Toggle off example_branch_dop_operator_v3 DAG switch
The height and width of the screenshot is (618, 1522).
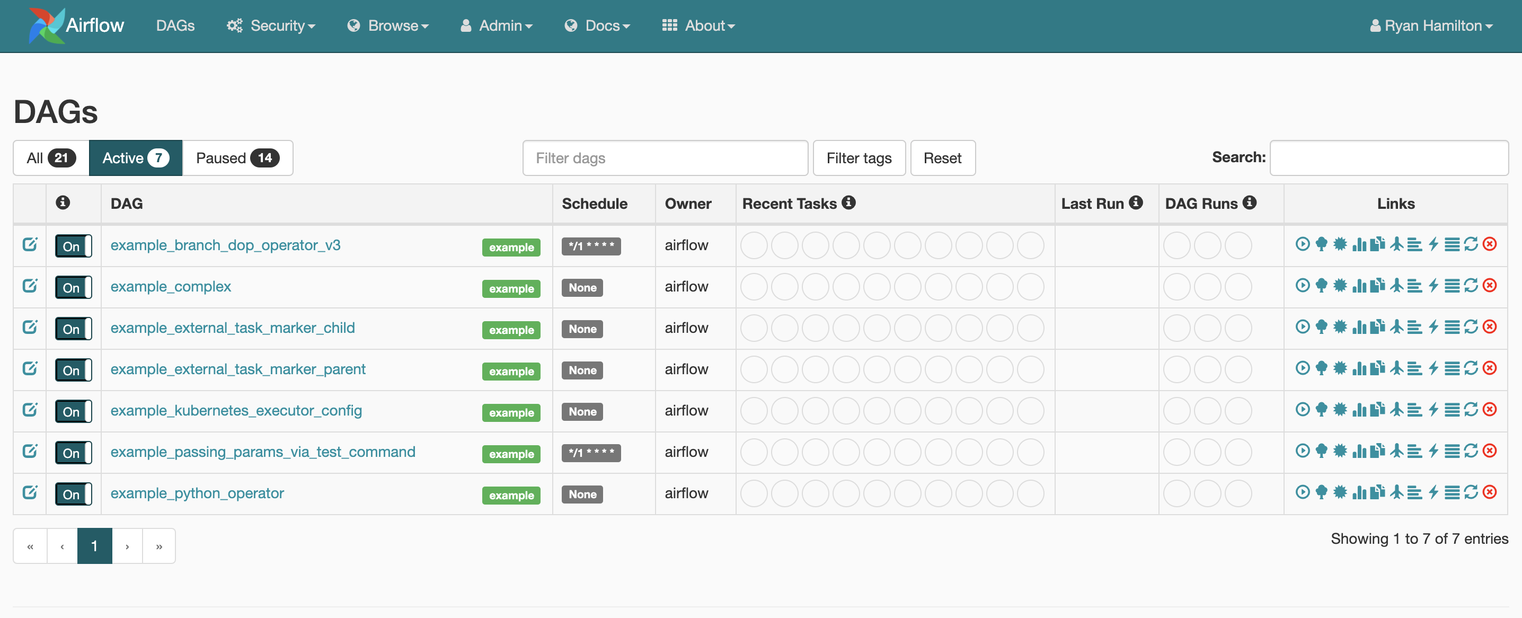73,246
